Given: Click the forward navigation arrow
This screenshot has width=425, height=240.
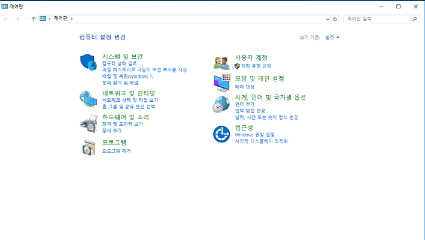Looking at the screenshot, I should pos(17,19).
